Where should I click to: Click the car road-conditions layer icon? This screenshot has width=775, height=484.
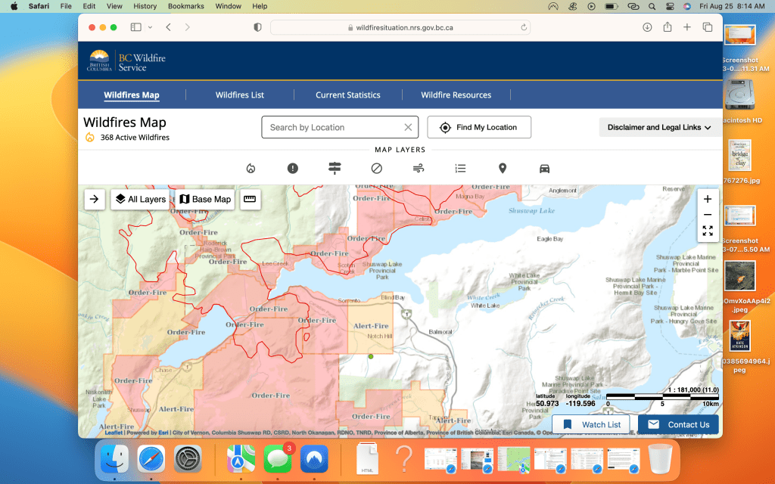point(544,169)
